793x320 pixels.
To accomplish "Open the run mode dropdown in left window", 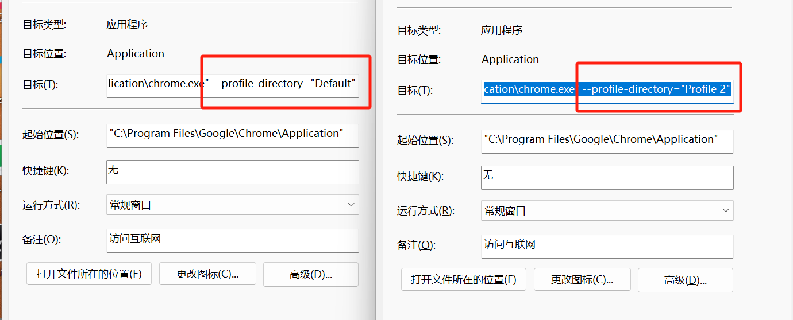I will click(x=233, y=205).
